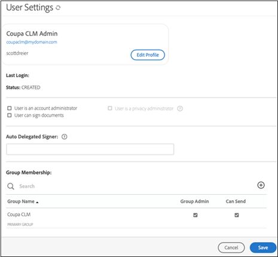Focus the Auto Delegated Signer input field
The width and height of the screenshot is (278, 257).
tap(90, 149)
